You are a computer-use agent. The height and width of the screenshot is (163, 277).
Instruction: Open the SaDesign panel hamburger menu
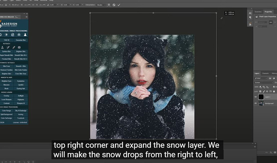click(x=26, y=17)
